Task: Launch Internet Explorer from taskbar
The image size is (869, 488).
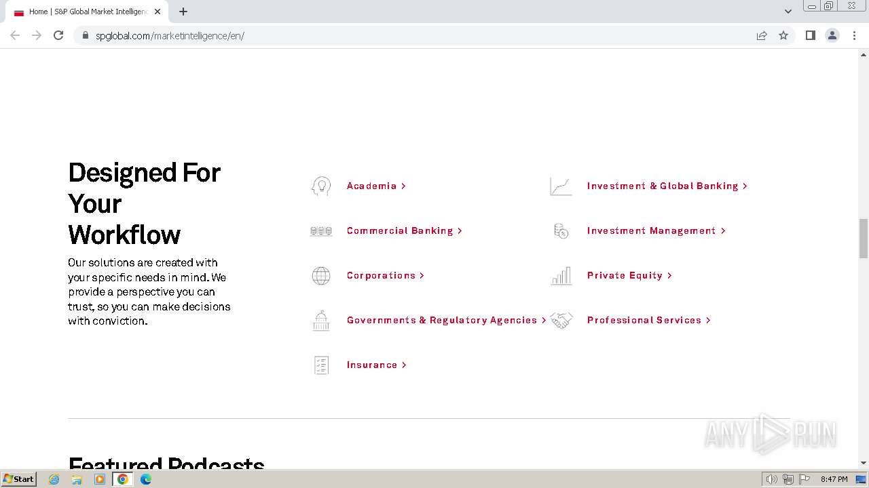Action: 54,479
